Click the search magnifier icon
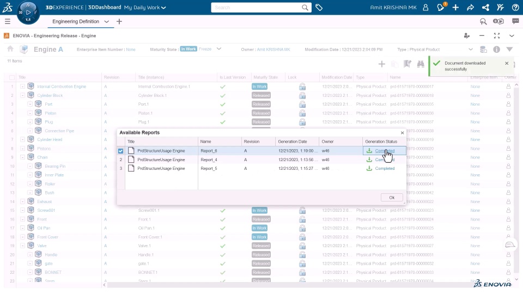Image resolution: width=523 pixels, height=294 pixels. 305,7
